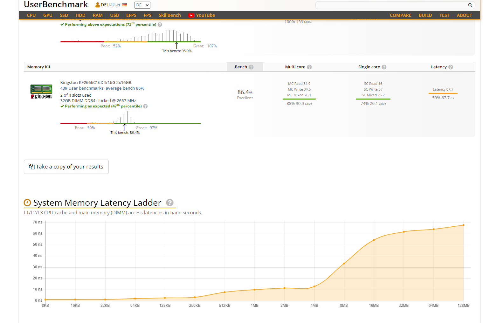Click the 86.4% Excellent bench score

click(x=245, y=94)
